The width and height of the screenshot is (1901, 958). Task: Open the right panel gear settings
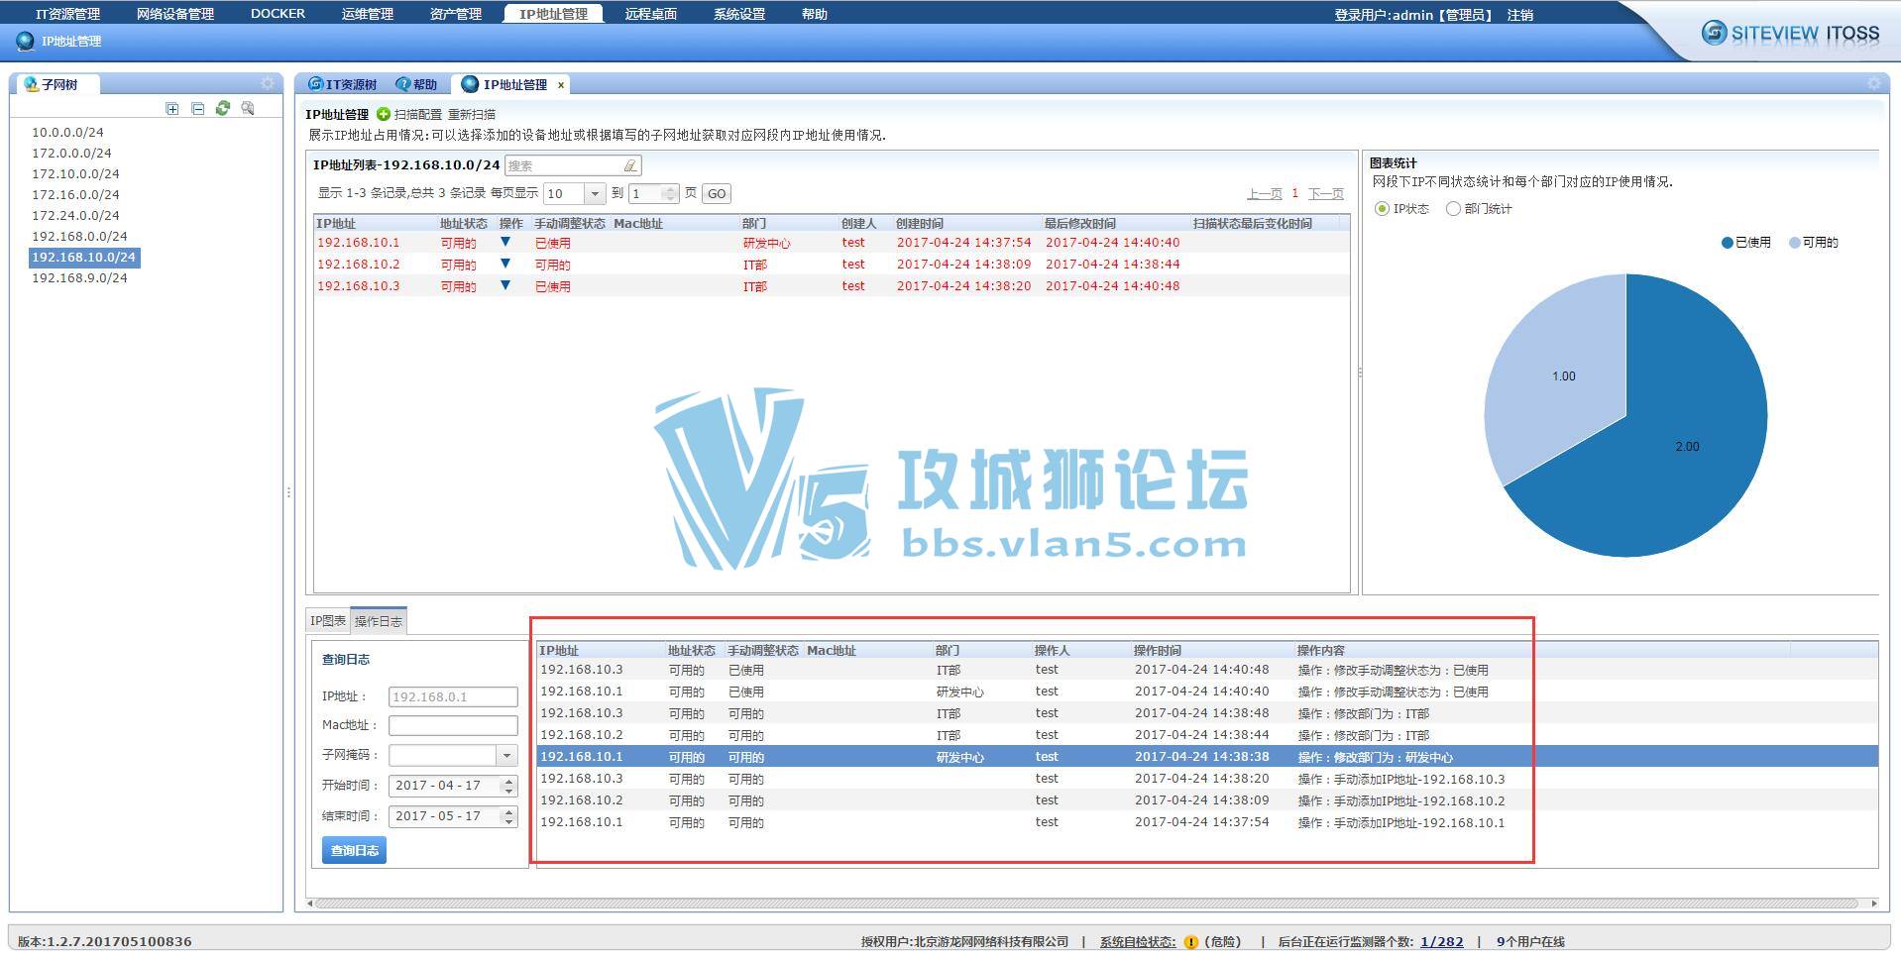1873,84
